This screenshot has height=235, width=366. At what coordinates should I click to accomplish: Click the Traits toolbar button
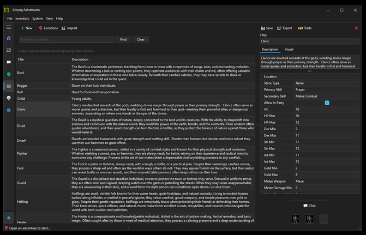coord(305,28)
